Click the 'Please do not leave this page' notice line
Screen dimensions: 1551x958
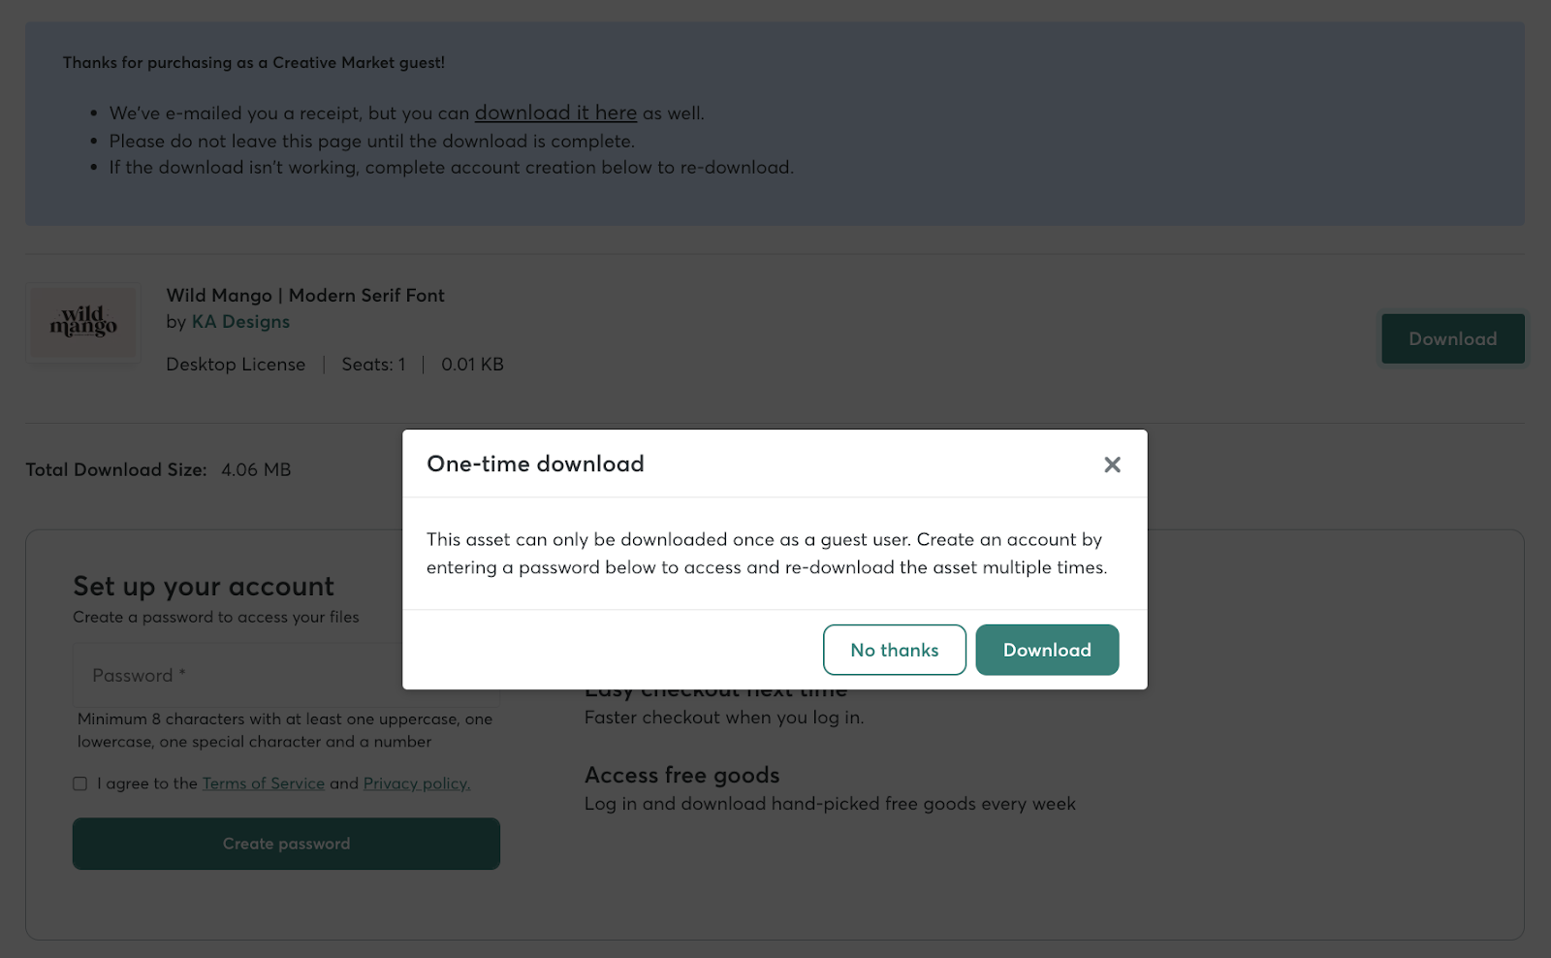point(372,141)
